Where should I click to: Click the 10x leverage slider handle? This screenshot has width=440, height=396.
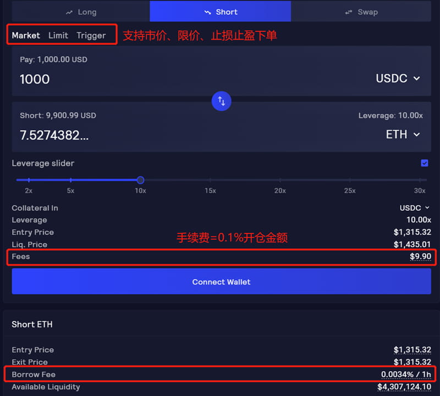tap(140, 180)
